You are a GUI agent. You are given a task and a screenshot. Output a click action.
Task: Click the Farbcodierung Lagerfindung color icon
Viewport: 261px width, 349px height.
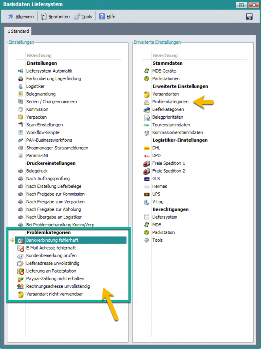(x=20, y=79)
